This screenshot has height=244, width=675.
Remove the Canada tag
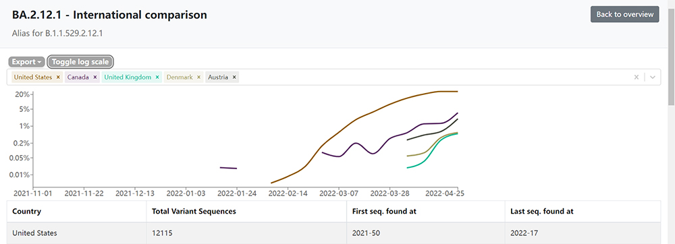(x=94, y=78)
